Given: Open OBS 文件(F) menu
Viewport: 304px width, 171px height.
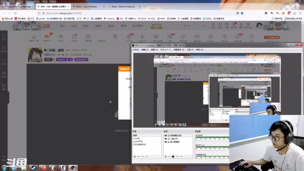Looking at the screenshot, I should [136, 50].
